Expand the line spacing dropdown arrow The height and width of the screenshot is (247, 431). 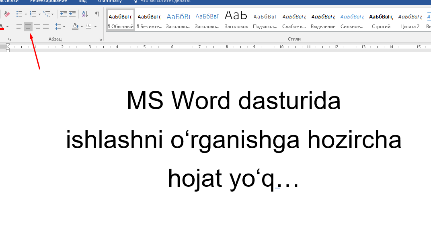[x=64, y=27]
